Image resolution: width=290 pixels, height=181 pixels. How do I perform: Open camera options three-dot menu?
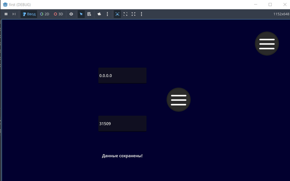(107, 14)
